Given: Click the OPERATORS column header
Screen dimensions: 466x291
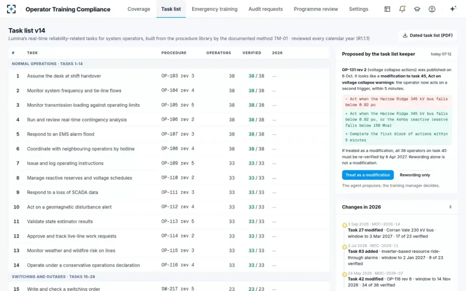Looking at the screenshot, I should point(219,53).
